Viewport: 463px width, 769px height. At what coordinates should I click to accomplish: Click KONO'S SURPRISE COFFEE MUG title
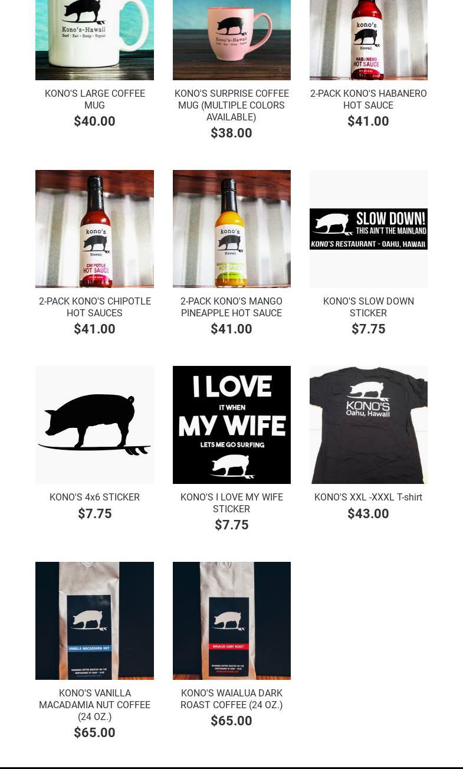tap(232, 105)
